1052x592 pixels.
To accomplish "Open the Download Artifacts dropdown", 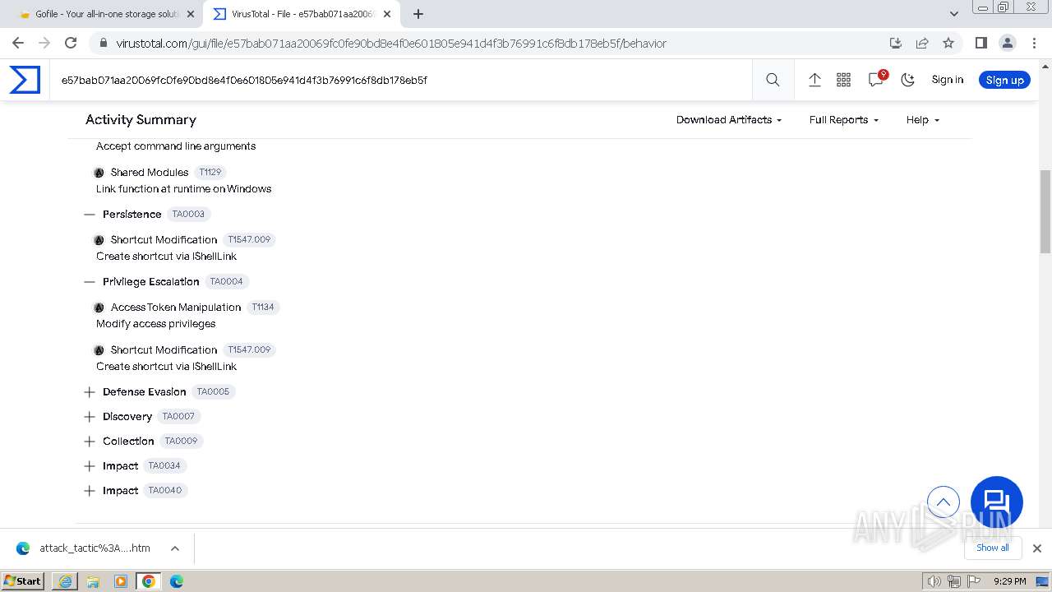I will 728,120.
